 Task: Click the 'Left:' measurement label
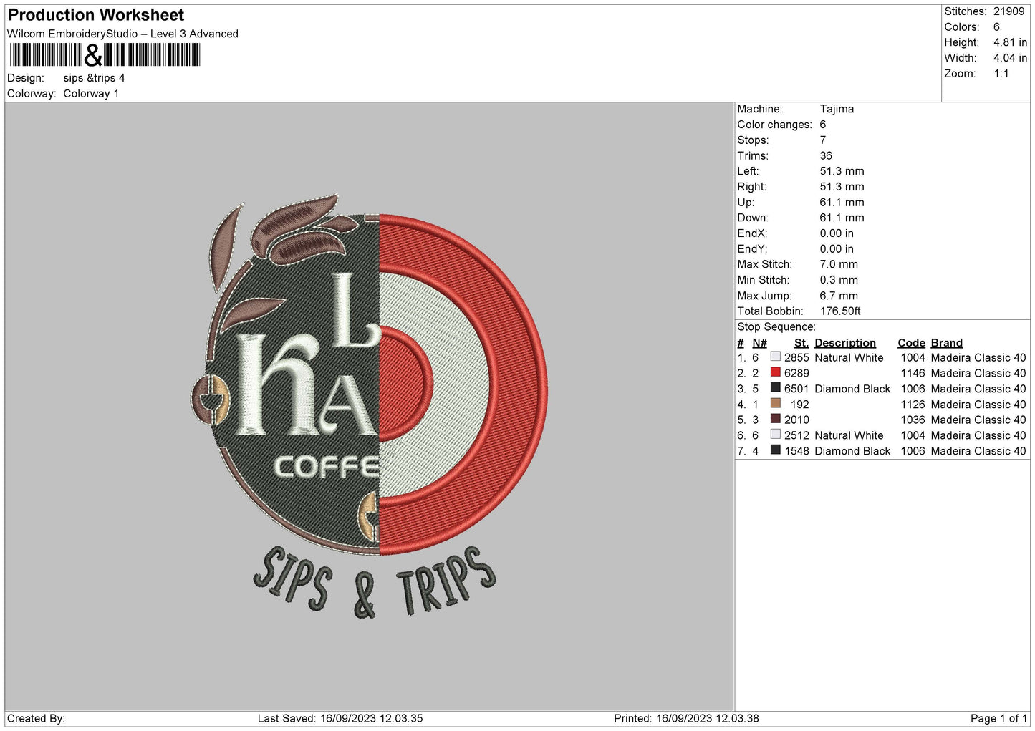coord(748,171)
